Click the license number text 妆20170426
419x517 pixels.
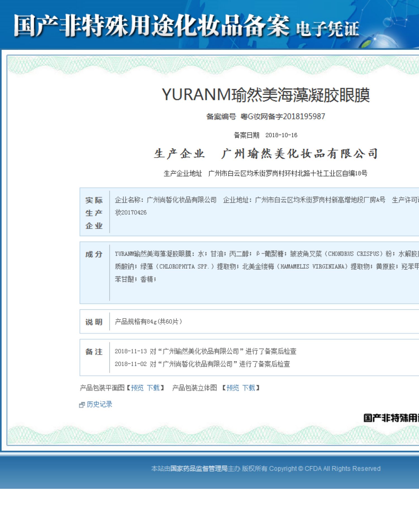click(x=131, y=213)
